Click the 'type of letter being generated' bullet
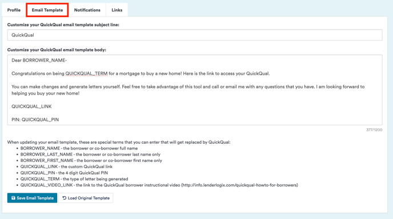This screenshot has width=393, height=219. (x=74, y=179)
